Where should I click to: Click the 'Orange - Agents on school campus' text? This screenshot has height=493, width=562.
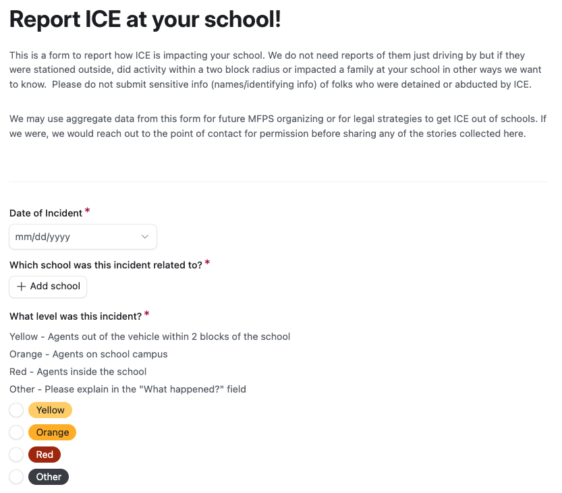click(88, 354)
